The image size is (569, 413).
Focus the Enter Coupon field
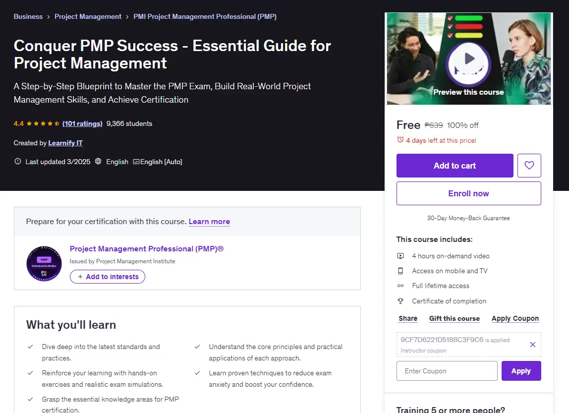tap(447, 371)
